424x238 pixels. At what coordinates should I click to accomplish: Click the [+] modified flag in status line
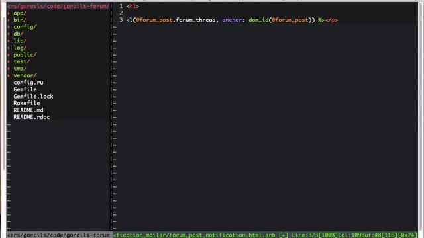click(284, 235)
